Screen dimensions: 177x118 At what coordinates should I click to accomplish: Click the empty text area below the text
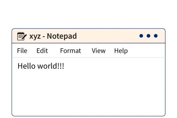click(x=88, y=94)
